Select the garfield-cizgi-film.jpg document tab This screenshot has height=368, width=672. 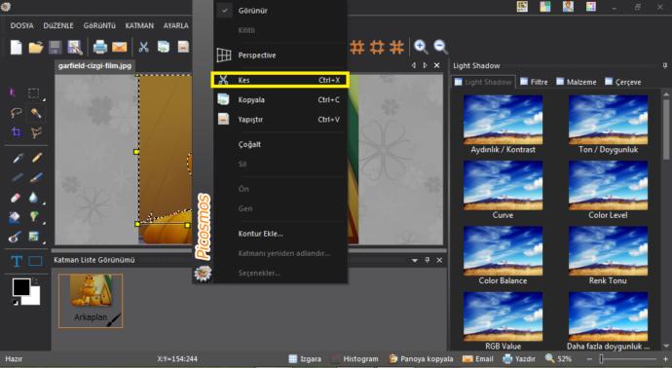click(94, 66)
